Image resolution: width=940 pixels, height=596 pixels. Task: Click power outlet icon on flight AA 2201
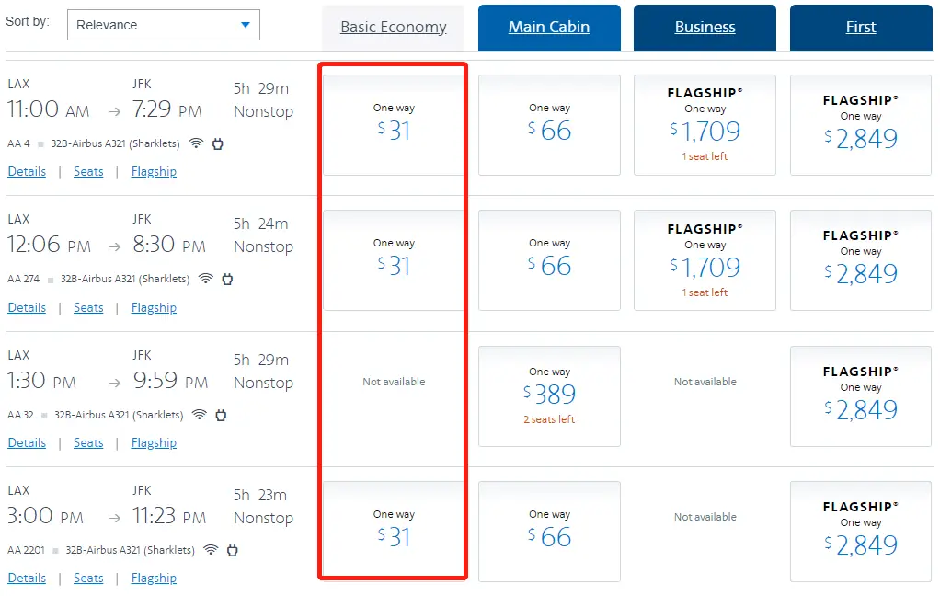(233, 550)
